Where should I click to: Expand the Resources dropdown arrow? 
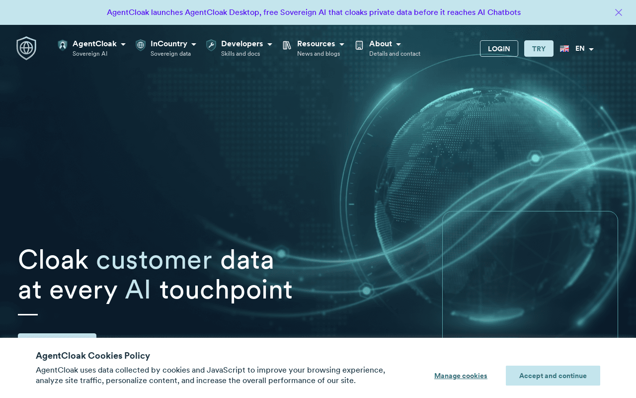[342, 44]
